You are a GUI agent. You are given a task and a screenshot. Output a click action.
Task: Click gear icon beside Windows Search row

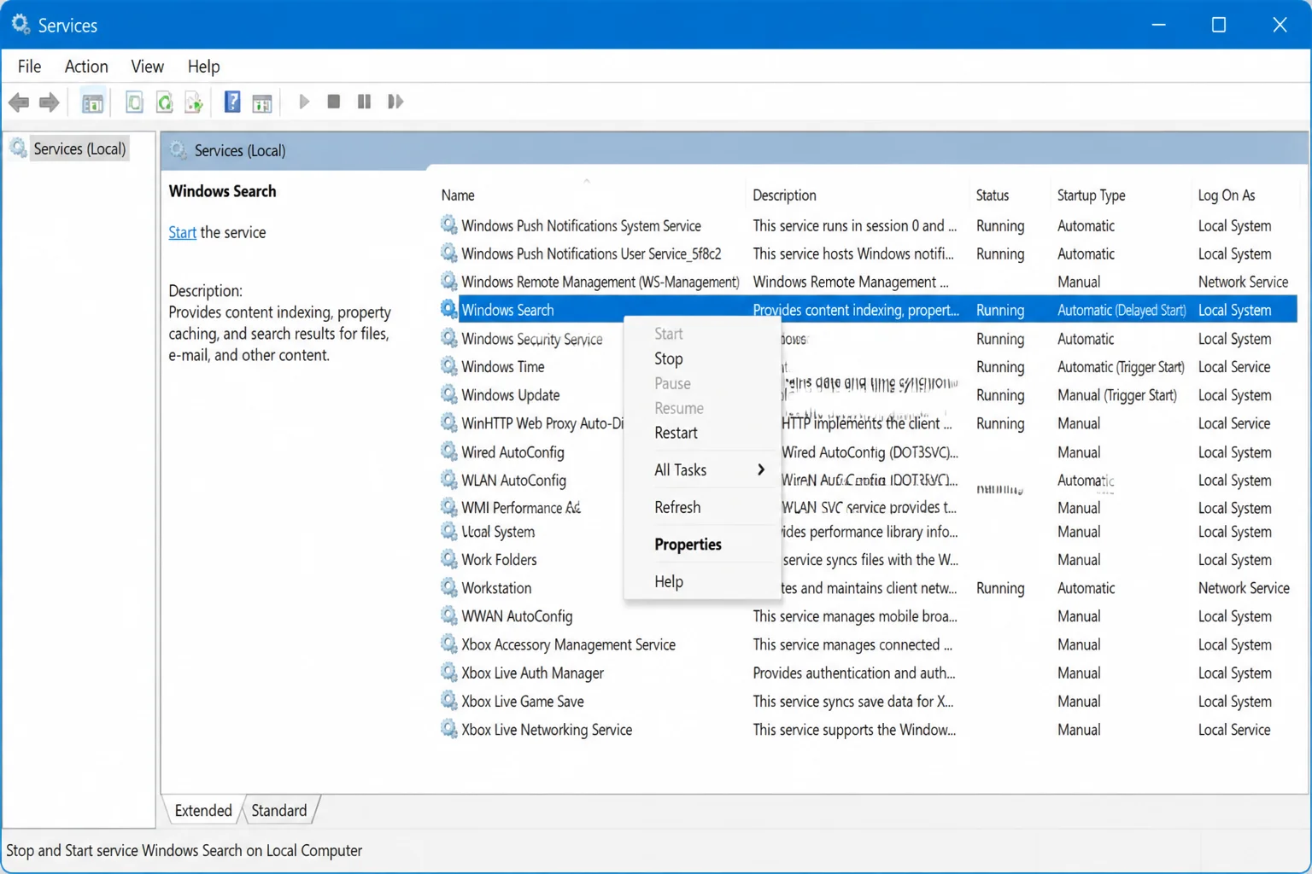tap(448, 310)
